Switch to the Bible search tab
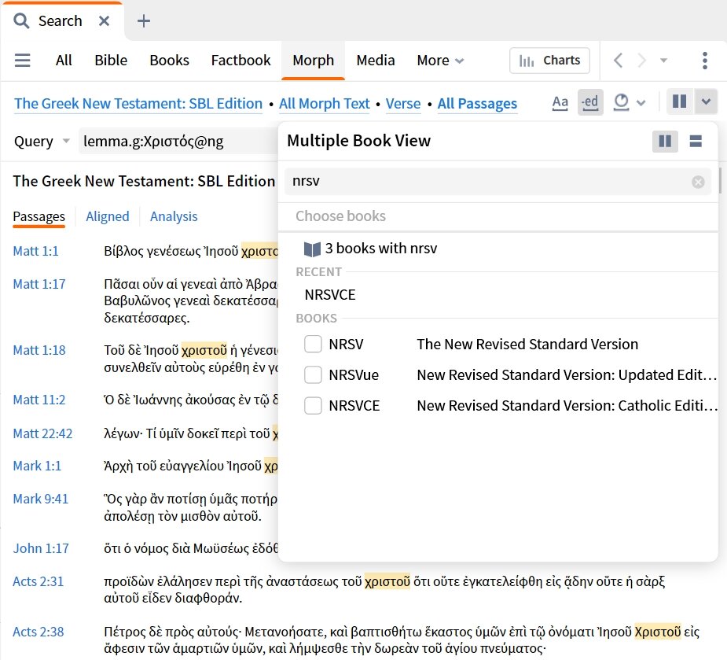The width and height of the screenshot is (727, 660). coord(111,61)
